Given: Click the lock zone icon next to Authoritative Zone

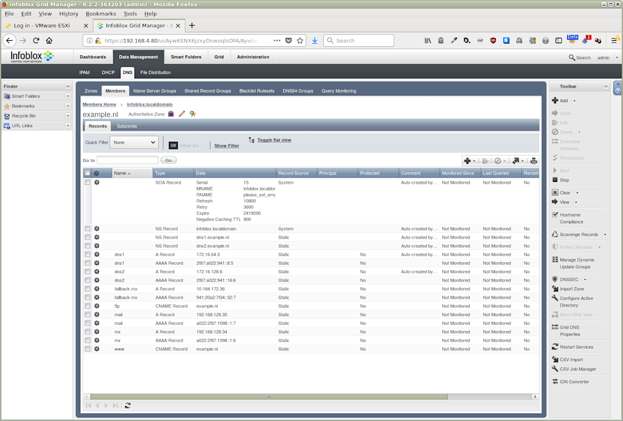Looking at the screenshot, I should click(171, 114).
